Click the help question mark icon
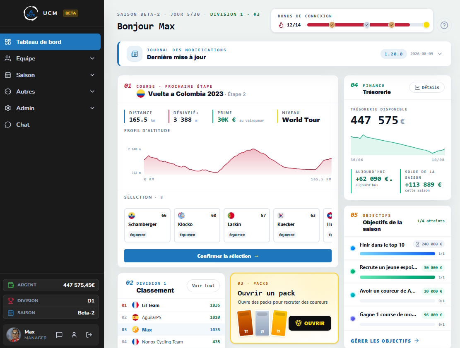 click(444, 25)
